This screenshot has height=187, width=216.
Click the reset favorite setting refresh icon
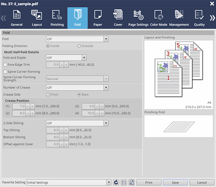[116, 182]
